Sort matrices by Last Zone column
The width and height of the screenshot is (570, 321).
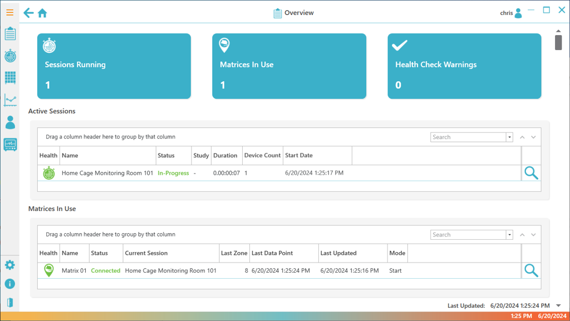234,253
